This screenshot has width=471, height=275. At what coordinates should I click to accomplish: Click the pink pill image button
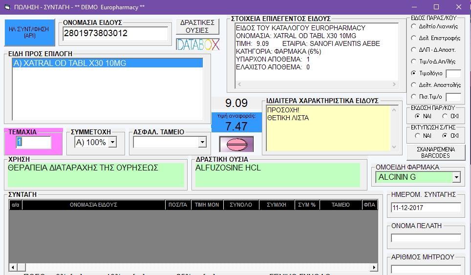point(236,144)
